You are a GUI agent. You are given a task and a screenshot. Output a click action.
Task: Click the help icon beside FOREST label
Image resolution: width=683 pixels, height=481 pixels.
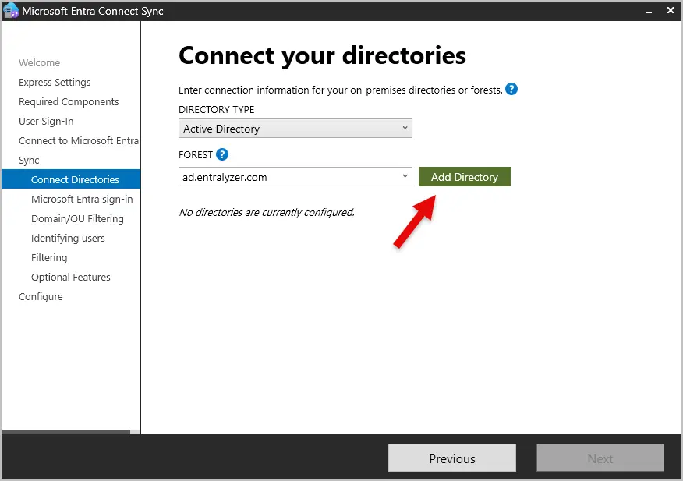pos(222,154)
